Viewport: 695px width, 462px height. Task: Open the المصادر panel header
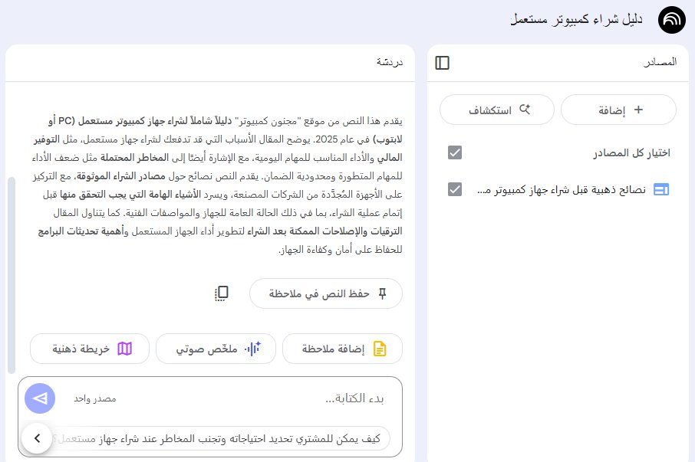click(660, 63)
